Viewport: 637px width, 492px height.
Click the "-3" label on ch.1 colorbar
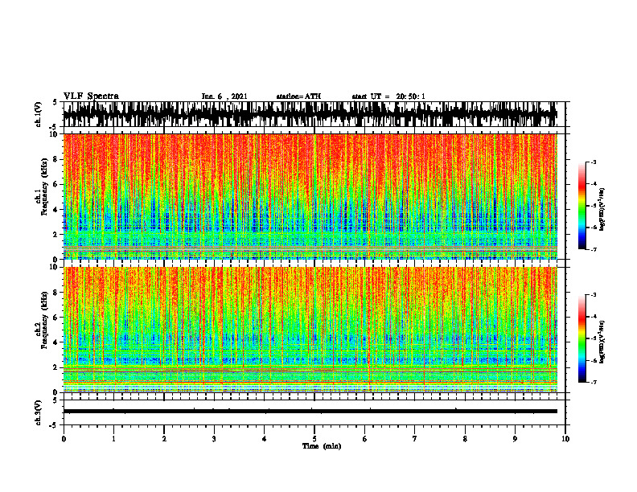(x=594, y=162)
